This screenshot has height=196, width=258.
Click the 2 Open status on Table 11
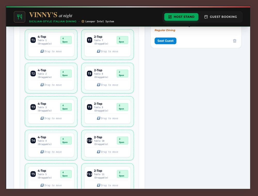point(123,174)
